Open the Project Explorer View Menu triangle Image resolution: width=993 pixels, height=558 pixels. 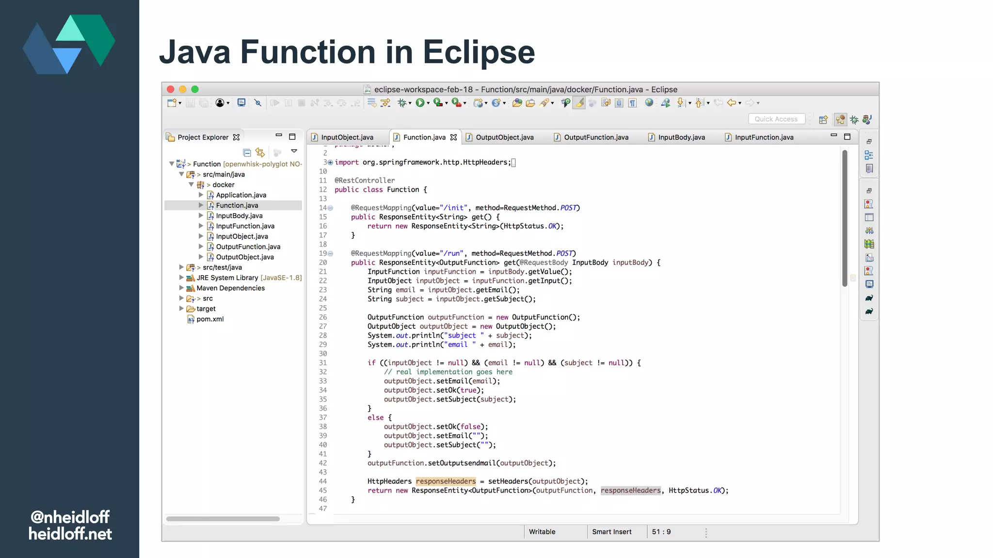pyautogui.click(x=294, y=152)
